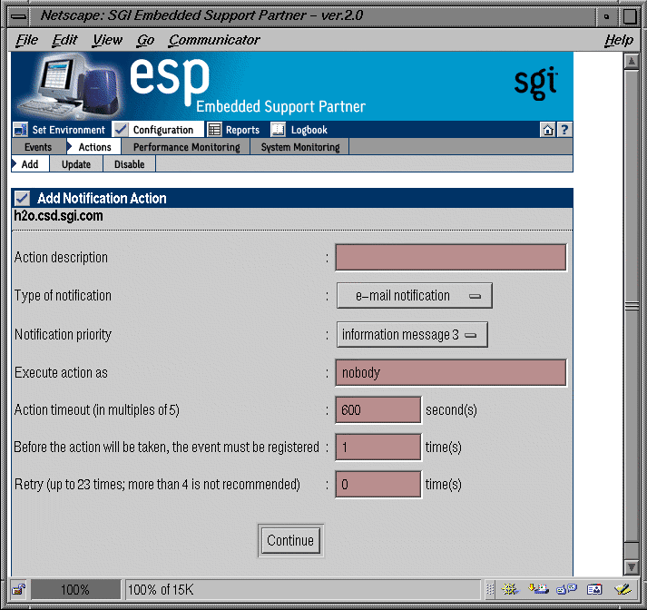Click the Type of notification label
This screenshot has height=610, width=647.
[x=63, y=296]
